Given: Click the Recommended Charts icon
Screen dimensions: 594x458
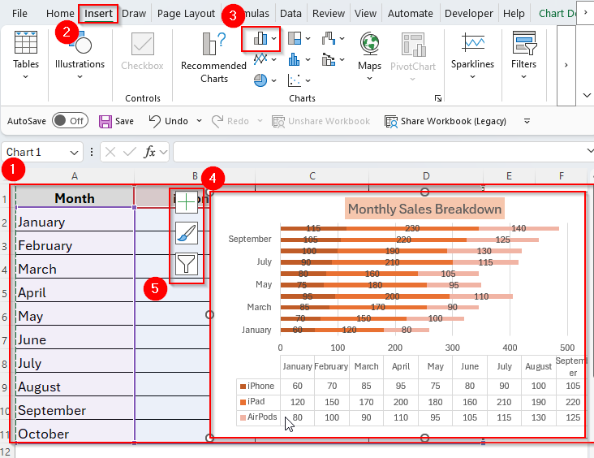Looking at the screenshot, I should pyautogui.click(x=214, y=47).
